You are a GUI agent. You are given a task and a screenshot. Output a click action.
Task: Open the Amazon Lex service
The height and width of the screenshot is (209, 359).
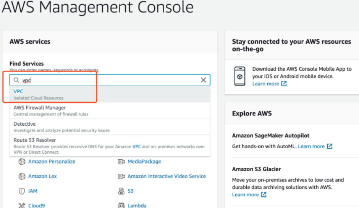tap(42, 176)
